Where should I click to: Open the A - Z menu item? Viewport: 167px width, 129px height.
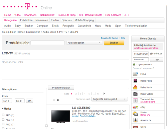pos(127,15)
